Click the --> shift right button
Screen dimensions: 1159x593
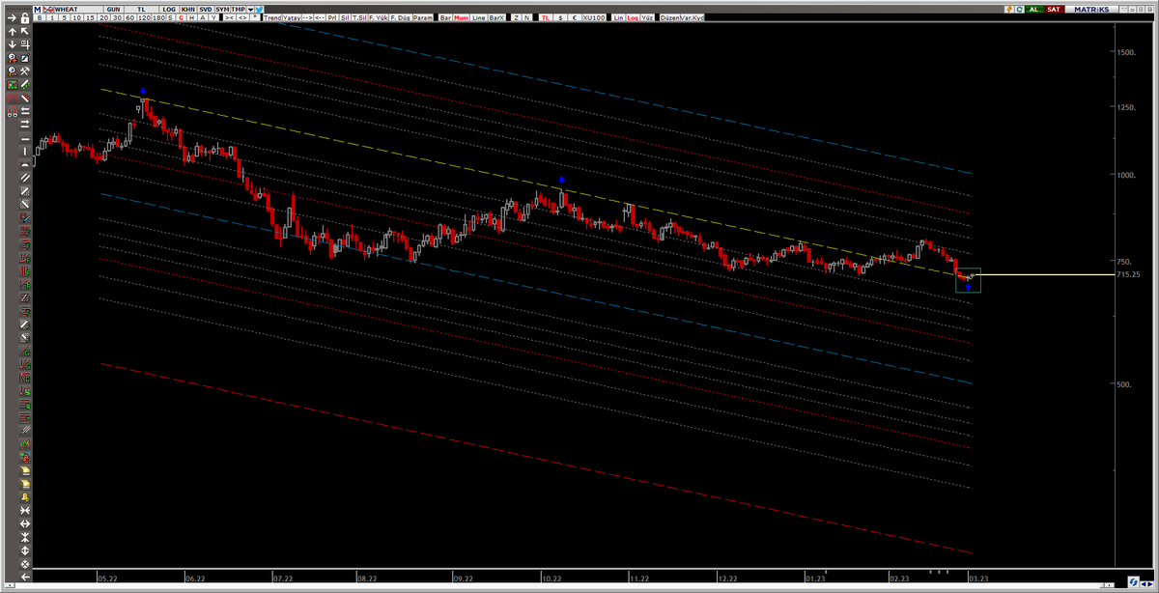tap(308, 18)
